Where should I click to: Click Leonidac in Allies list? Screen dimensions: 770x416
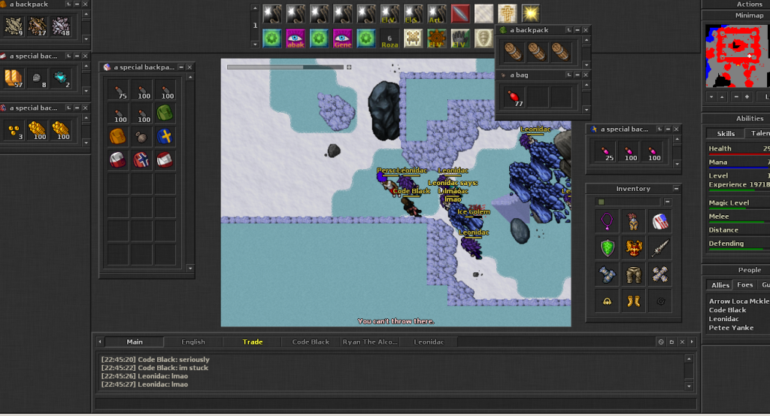pos(724,319)
